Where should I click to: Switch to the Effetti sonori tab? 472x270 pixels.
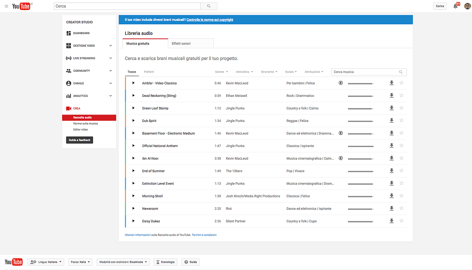pos(191,43)
